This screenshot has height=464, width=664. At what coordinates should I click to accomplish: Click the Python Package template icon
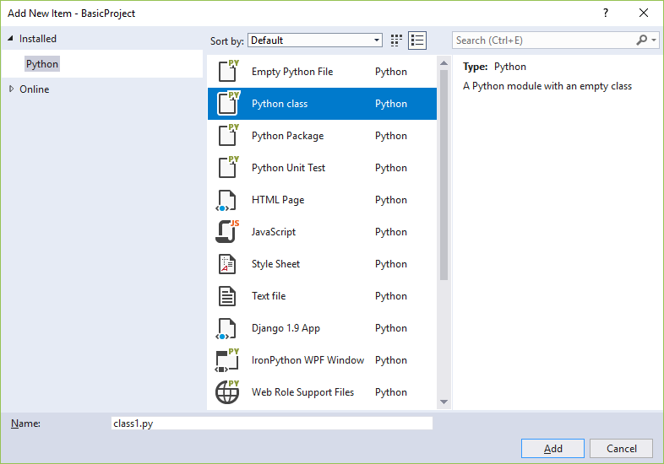(x=227, y=136)
